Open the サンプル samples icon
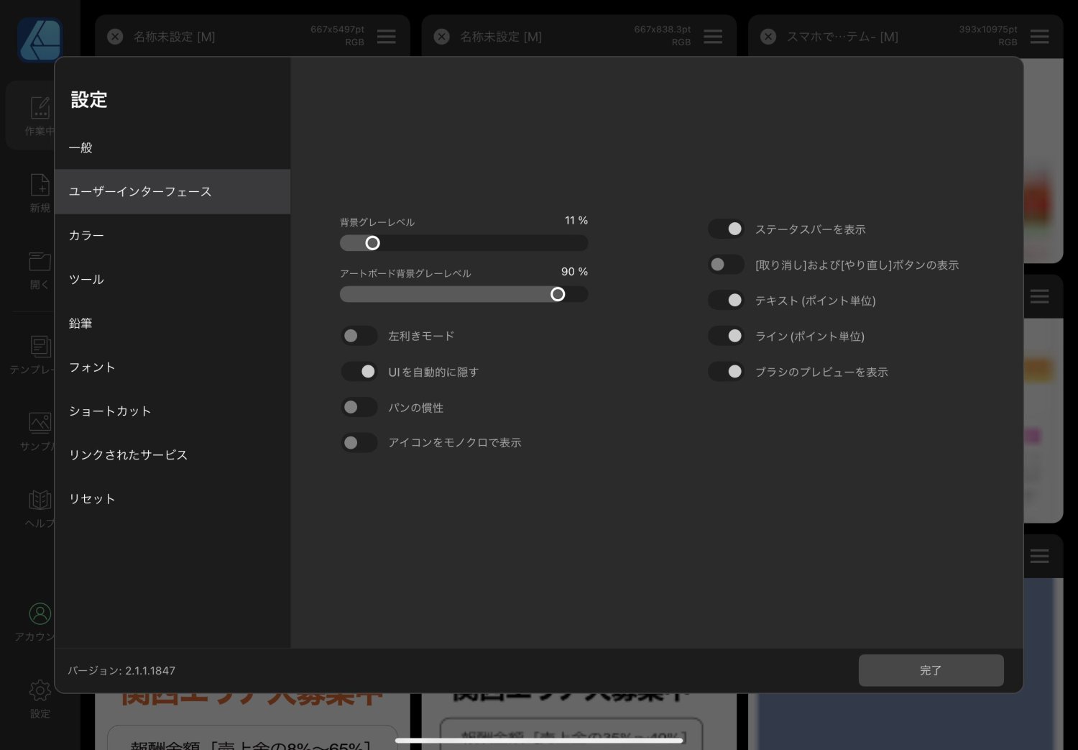 [40, 423]
